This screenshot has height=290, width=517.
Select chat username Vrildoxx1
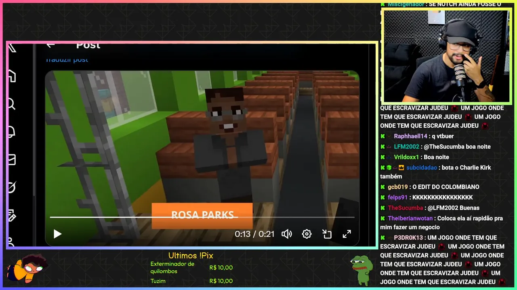click(x=406, y=157)
